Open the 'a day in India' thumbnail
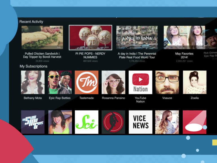Image resolution: width=217 pixels, height=163 pixels. click(137, 38)
